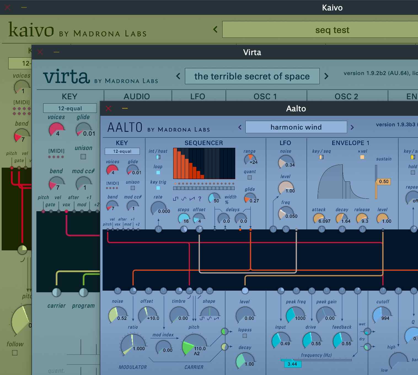Click the sustain slider handle 0.50
Viewport: 418px width, 375px height.
point(383,181)
